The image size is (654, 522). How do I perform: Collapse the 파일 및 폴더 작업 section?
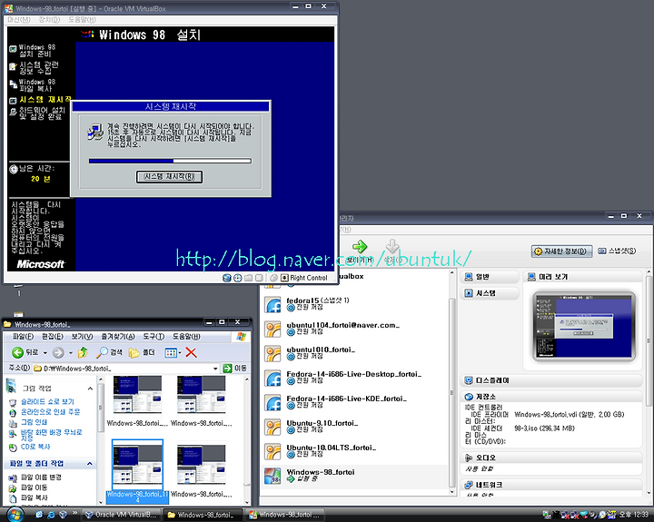[90, 464]
